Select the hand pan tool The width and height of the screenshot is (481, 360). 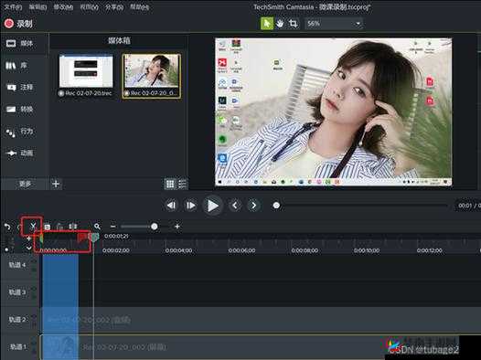click(x=280, y=24)
